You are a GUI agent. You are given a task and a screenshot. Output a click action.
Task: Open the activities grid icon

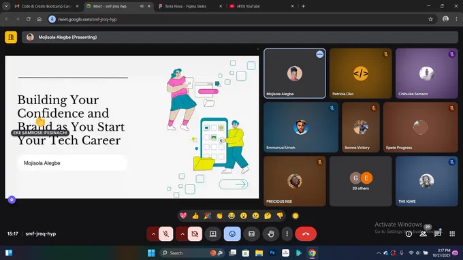click(x=452, y=234)
